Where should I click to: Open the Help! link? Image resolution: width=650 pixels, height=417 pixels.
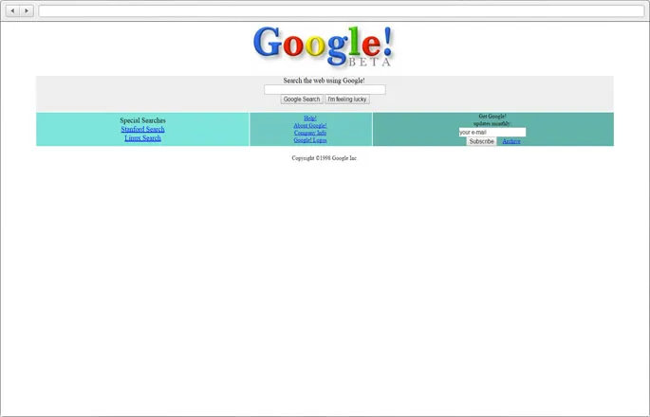click(310, 118)
